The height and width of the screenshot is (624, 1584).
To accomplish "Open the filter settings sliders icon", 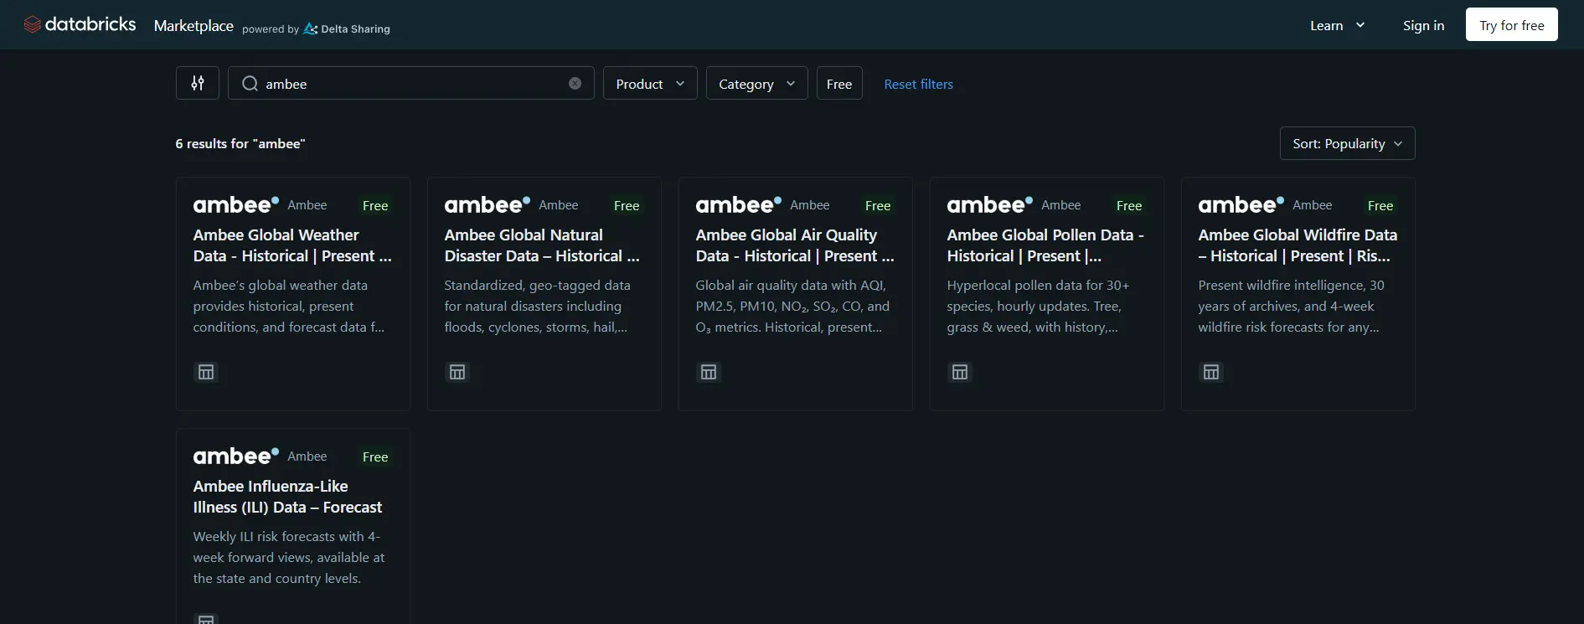I will (198, 83).
